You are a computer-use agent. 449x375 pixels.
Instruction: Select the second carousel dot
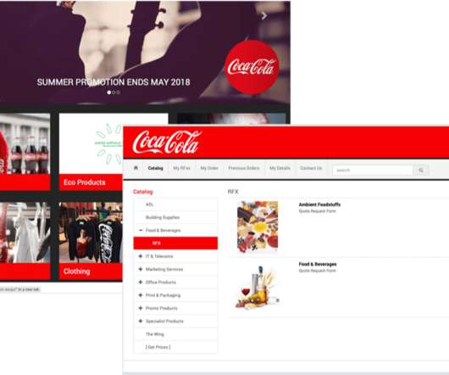(114, 92)
